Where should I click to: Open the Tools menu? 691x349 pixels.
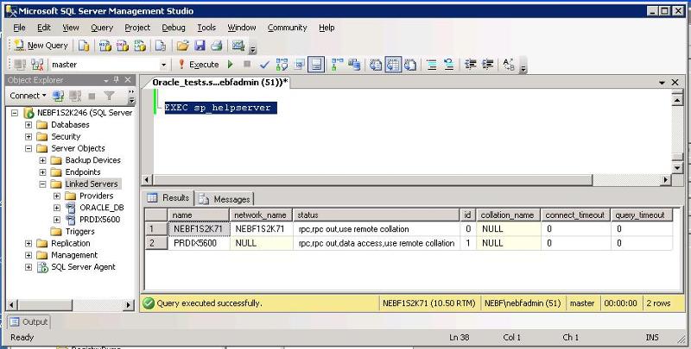click(x=206, y=28)
